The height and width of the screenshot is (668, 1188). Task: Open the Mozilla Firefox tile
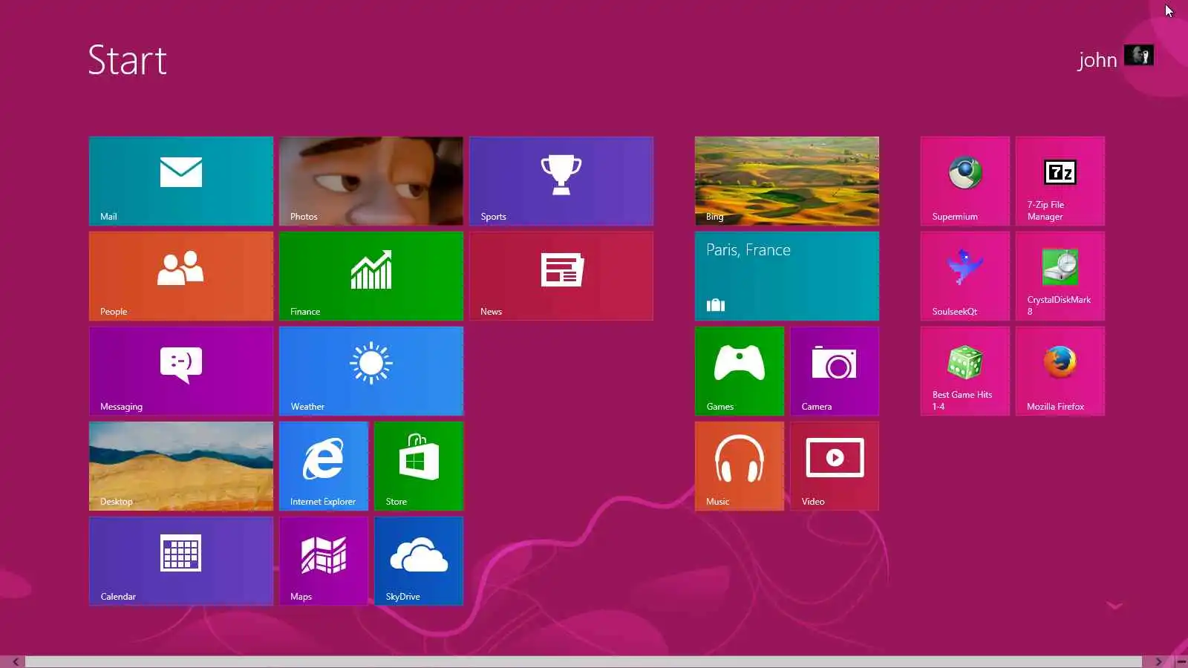[1060, 371]
